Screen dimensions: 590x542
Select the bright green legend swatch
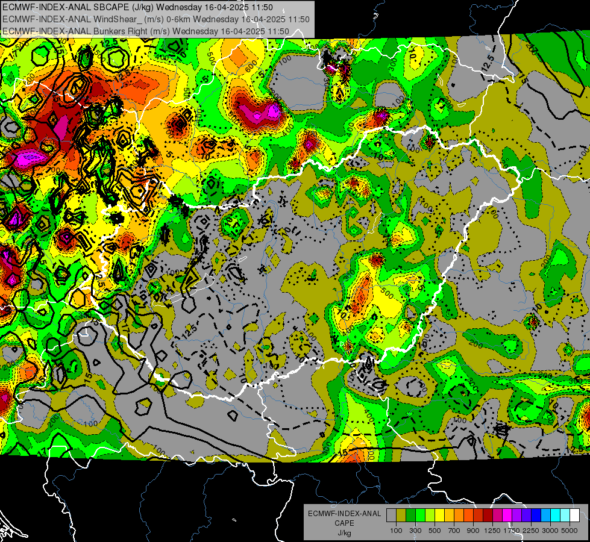(x=420, y=515)
